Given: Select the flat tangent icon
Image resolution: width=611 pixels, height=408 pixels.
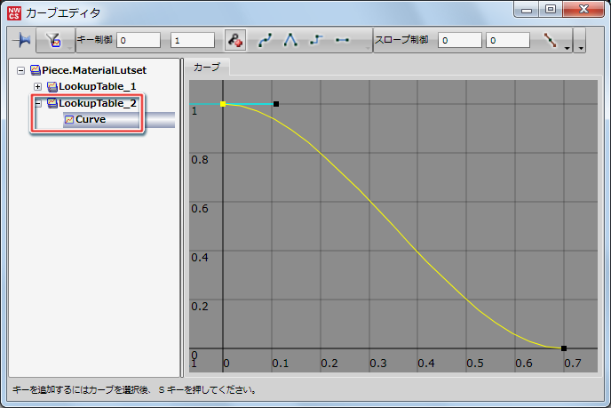Looking at the screenshot, I should (x=342, y=41).
